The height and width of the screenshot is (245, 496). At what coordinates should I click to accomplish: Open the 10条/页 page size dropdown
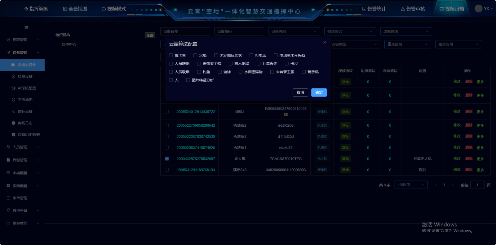pyautogui.click(x=411, y=185)
